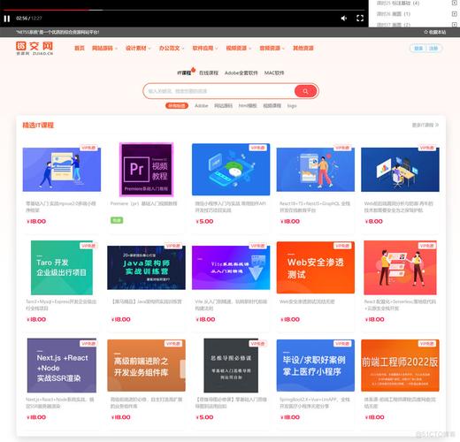Click the 注册 register button

click(x=433, y=49)
